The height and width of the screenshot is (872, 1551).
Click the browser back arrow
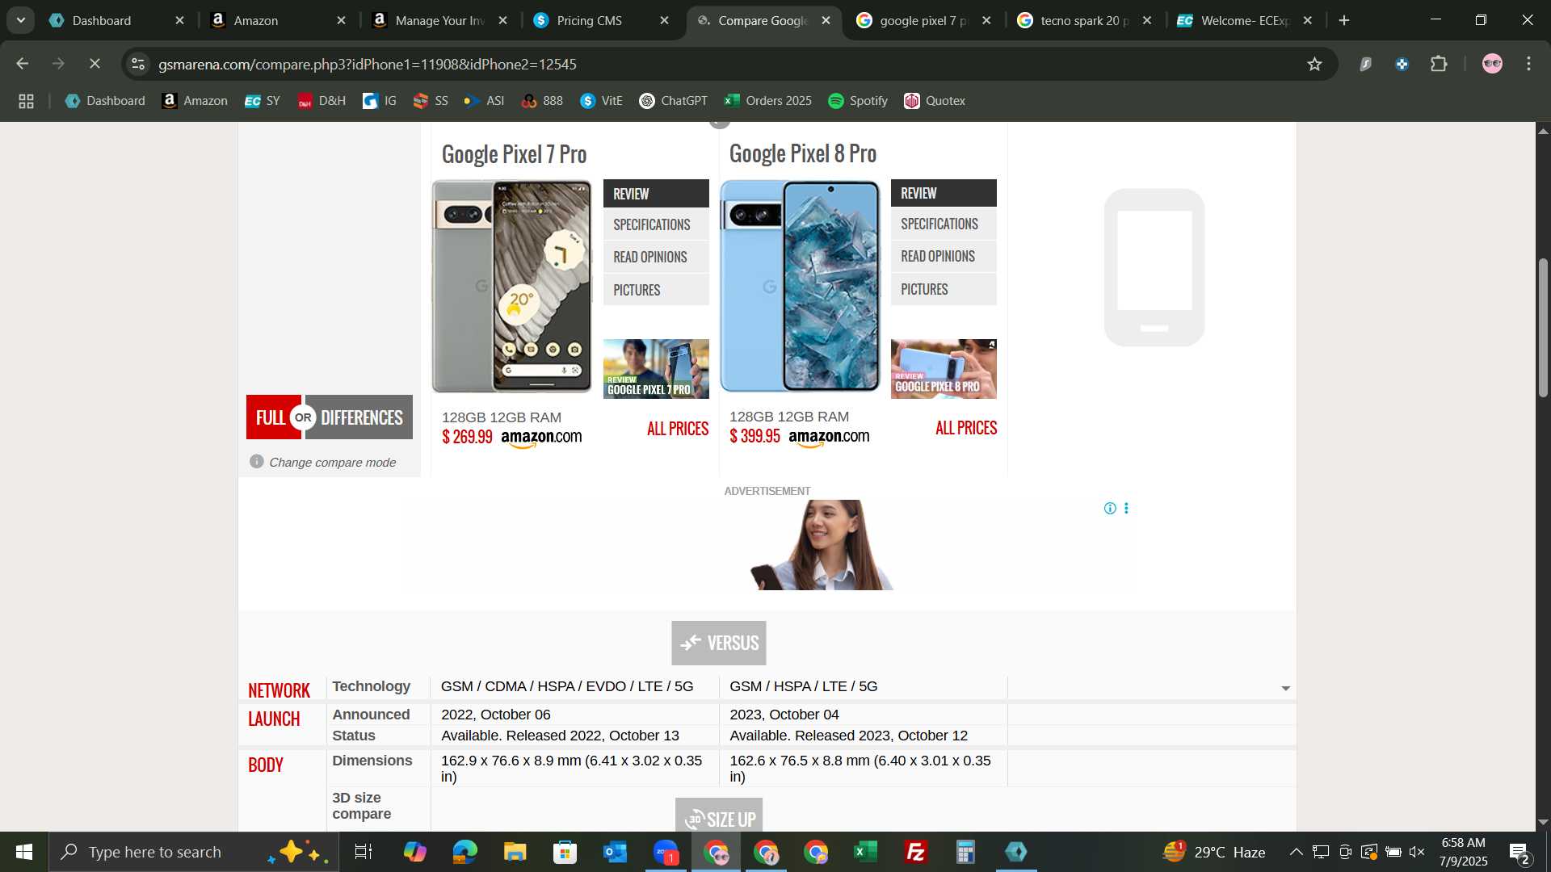(22, 64)
